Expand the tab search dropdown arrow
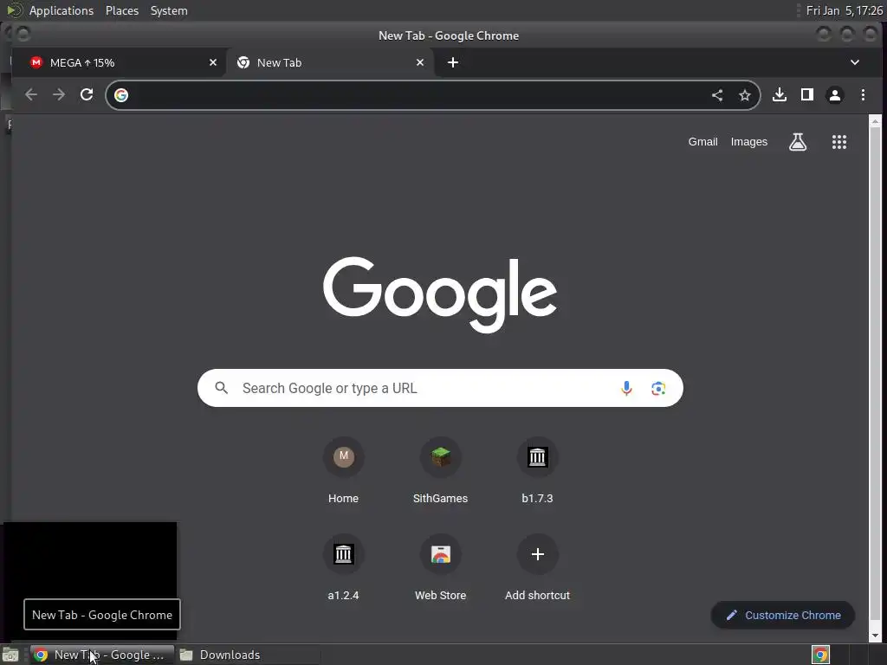The height and width of the screenshot is (665, 887). pyautogui.click(x=855, y=62)
